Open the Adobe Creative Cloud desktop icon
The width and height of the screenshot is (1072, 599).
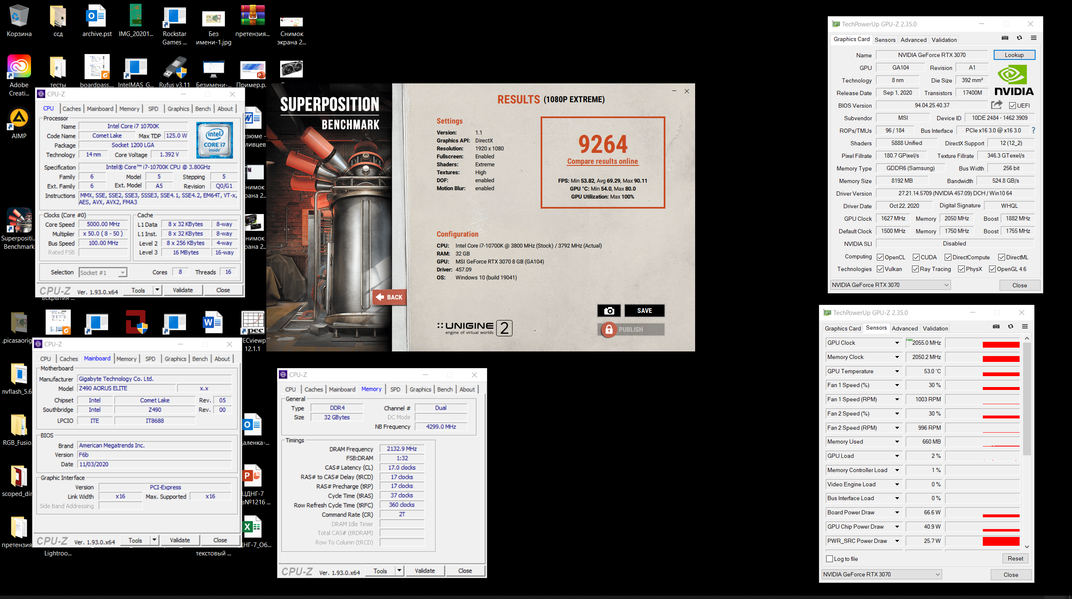(19, 67)
